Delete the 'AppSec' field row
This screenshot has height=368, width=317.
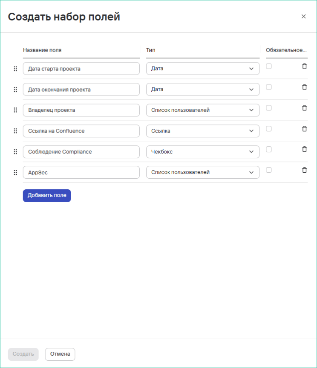[304, 170]
